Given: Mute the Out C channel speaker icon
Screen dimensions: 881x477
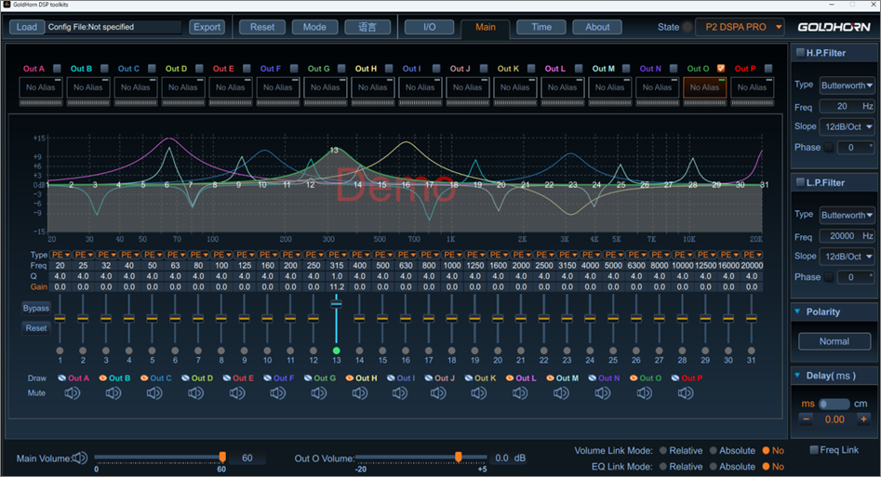Looking at the screenshot, I should (154, 393).
